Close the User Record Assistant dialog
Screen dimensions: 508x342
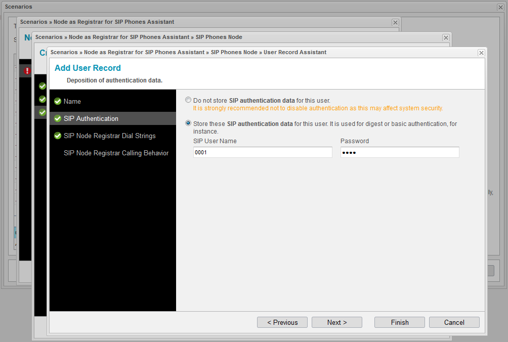coord(481,53)
